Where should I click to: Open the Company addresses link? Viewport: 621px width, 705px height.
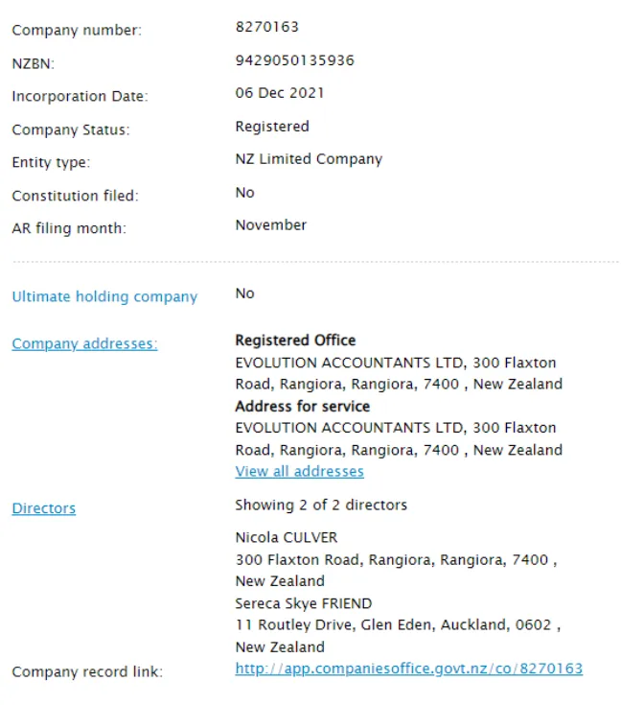click(x=84, y=344)
